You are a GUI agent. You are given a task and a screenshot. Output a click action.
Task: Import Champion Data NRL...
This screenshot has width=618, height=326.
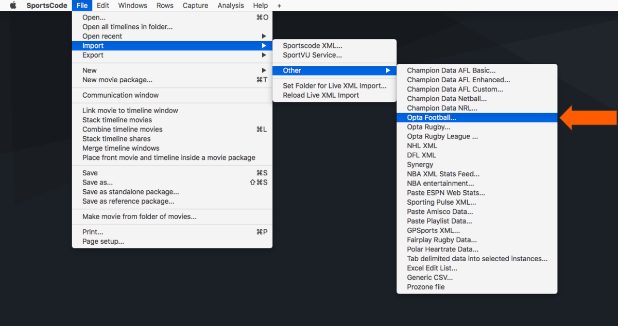tap(477, 108)
